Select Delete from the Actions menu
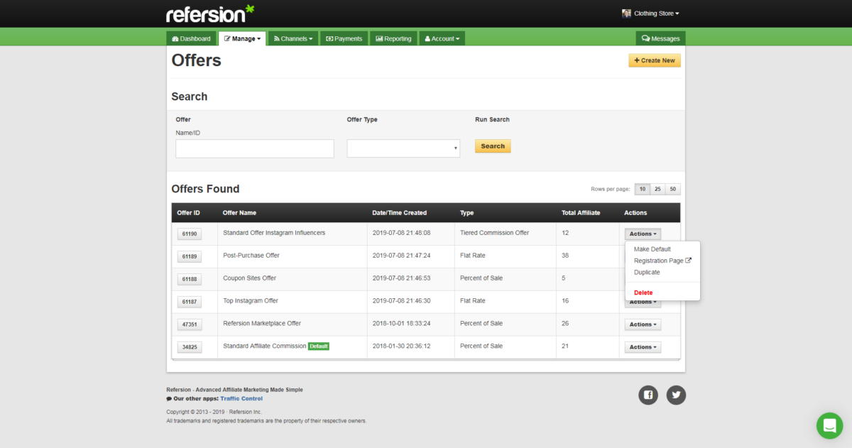Screen dimensions: 852x448 click(x=643, y=292)
